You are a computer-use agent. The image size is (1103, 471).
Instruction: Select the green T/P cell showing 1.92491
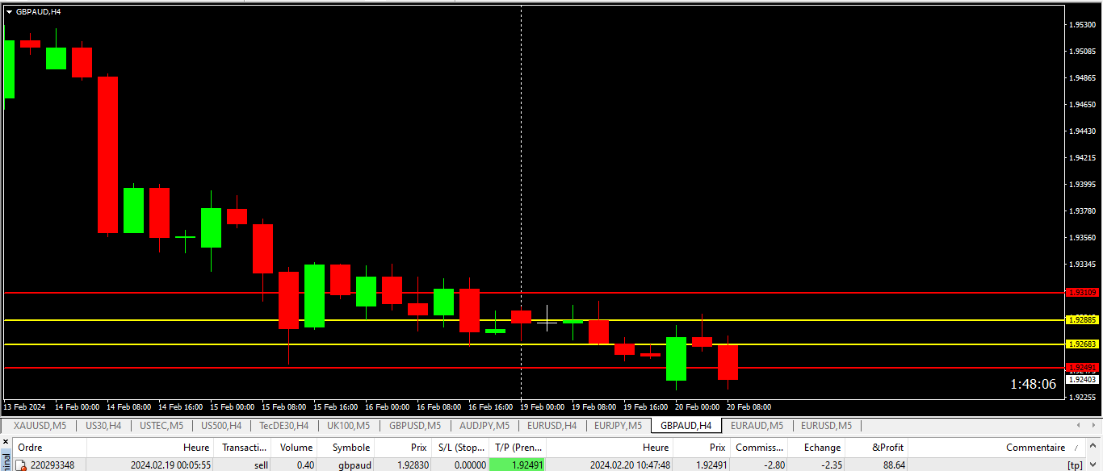517,465
